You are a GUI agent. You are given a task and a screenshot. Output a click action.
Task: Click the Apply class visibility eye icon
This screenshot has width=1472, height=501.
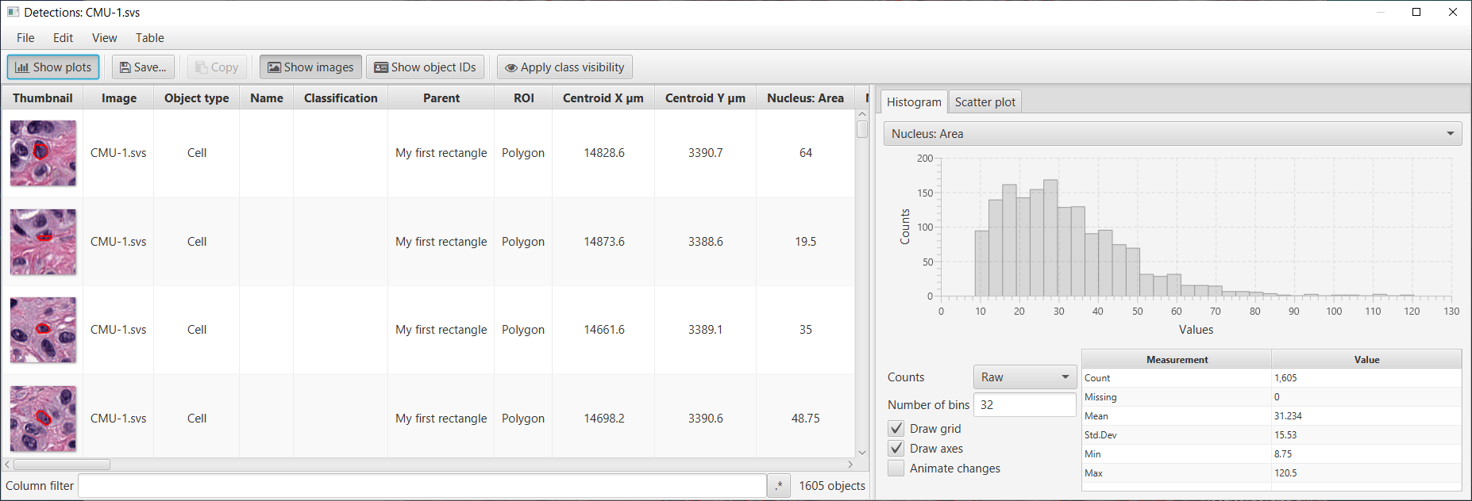pyautogui.click(x=511, y=68)
